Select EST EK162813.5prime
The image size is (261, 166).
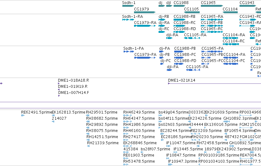tap(69, 112)
